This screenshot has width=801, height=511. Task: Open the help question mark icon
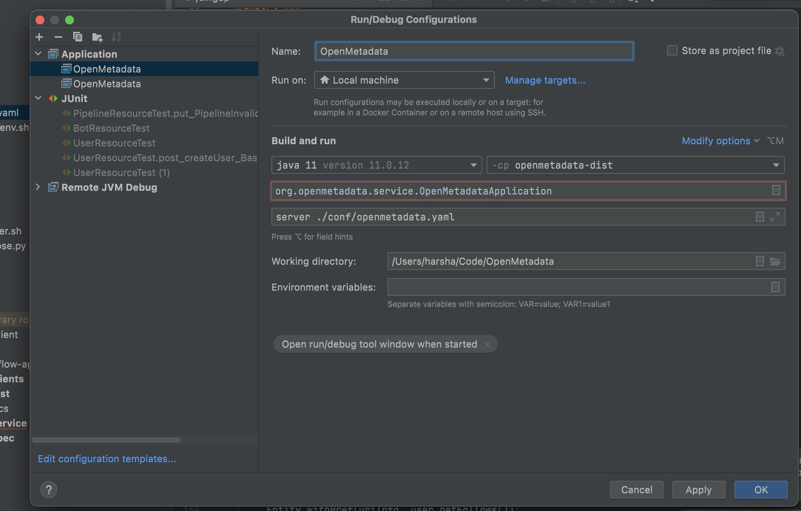48,489
